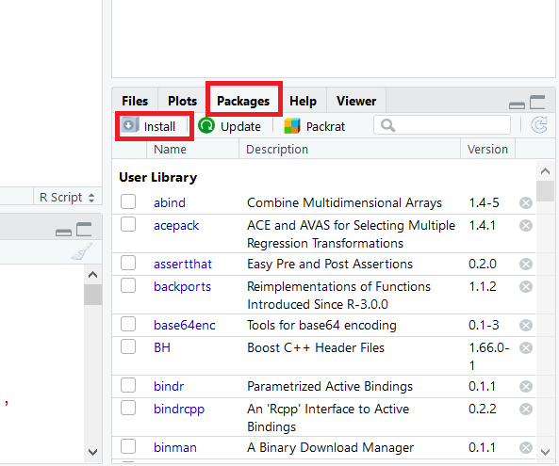This screenshot has width=559, height=466.
Task: Check the bindrcpp package checkbox
Action: (128, 408)
